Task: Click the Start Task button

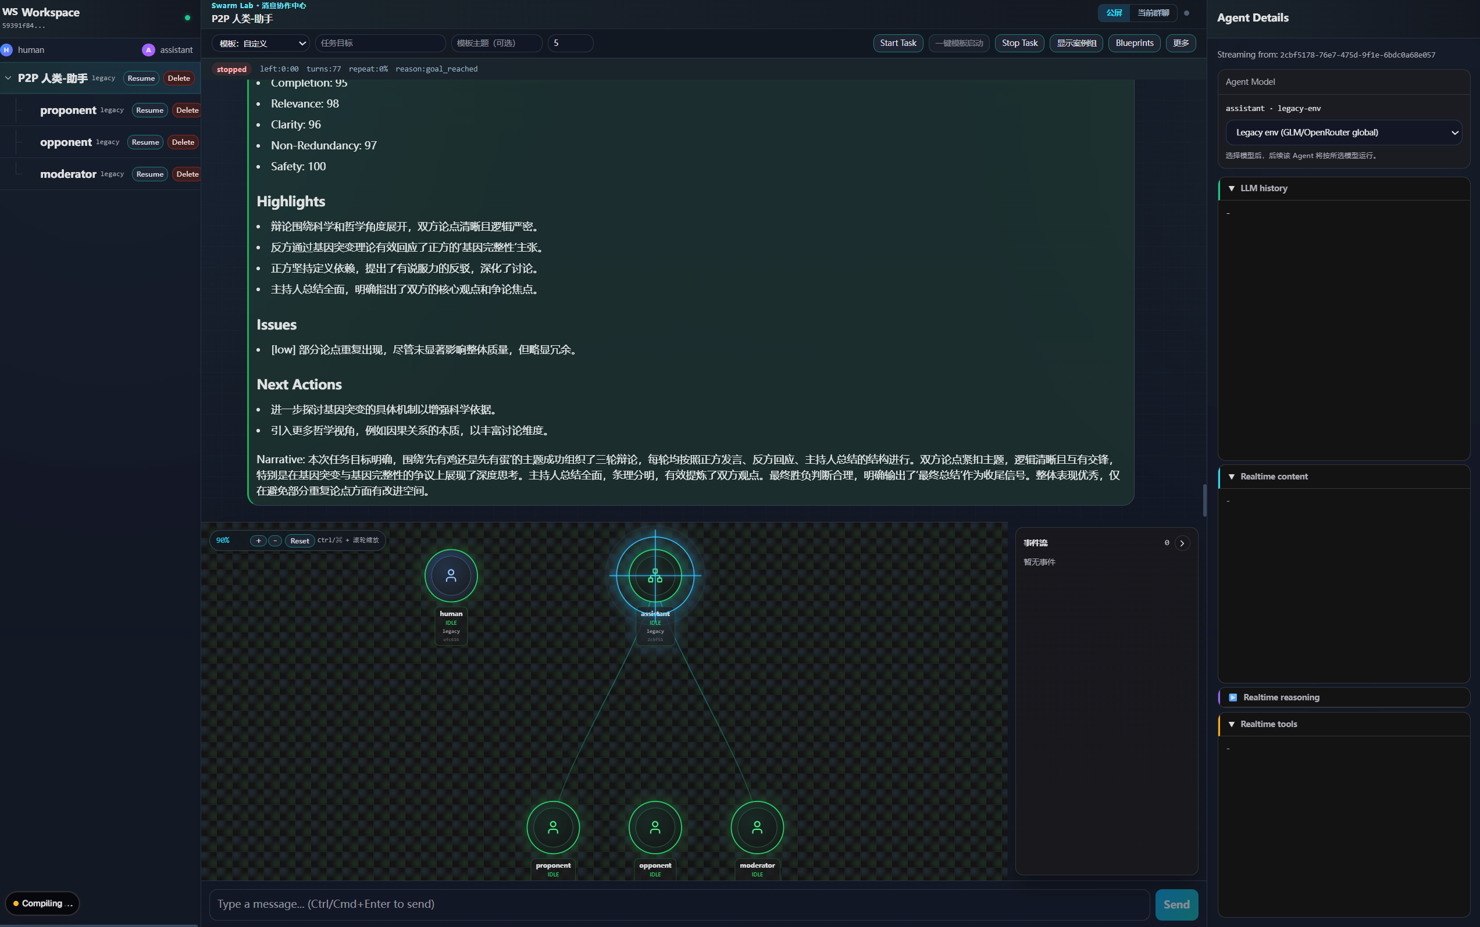Action: (x=897, y=43)
